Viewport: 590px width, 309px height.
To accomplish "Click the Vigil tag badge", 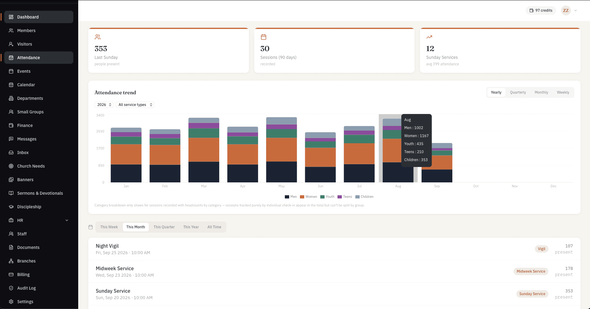I will tap(541, 249).
